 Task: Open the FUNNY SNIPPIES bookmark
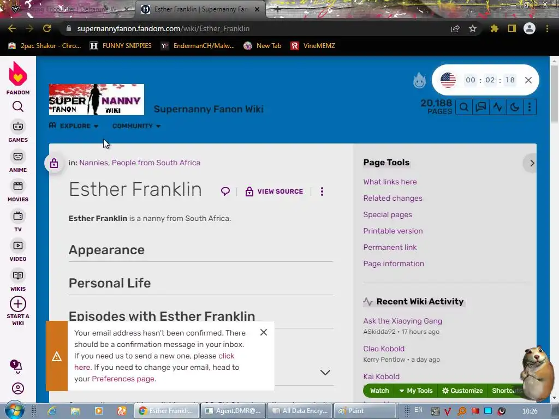point(121,46)
